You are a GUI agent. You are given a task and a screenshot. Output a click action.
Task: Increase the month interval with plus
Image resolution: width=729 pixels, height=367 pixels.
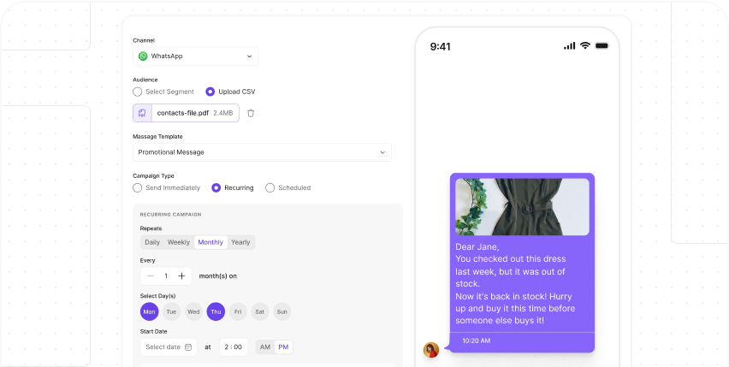click(x=181, y=276)
